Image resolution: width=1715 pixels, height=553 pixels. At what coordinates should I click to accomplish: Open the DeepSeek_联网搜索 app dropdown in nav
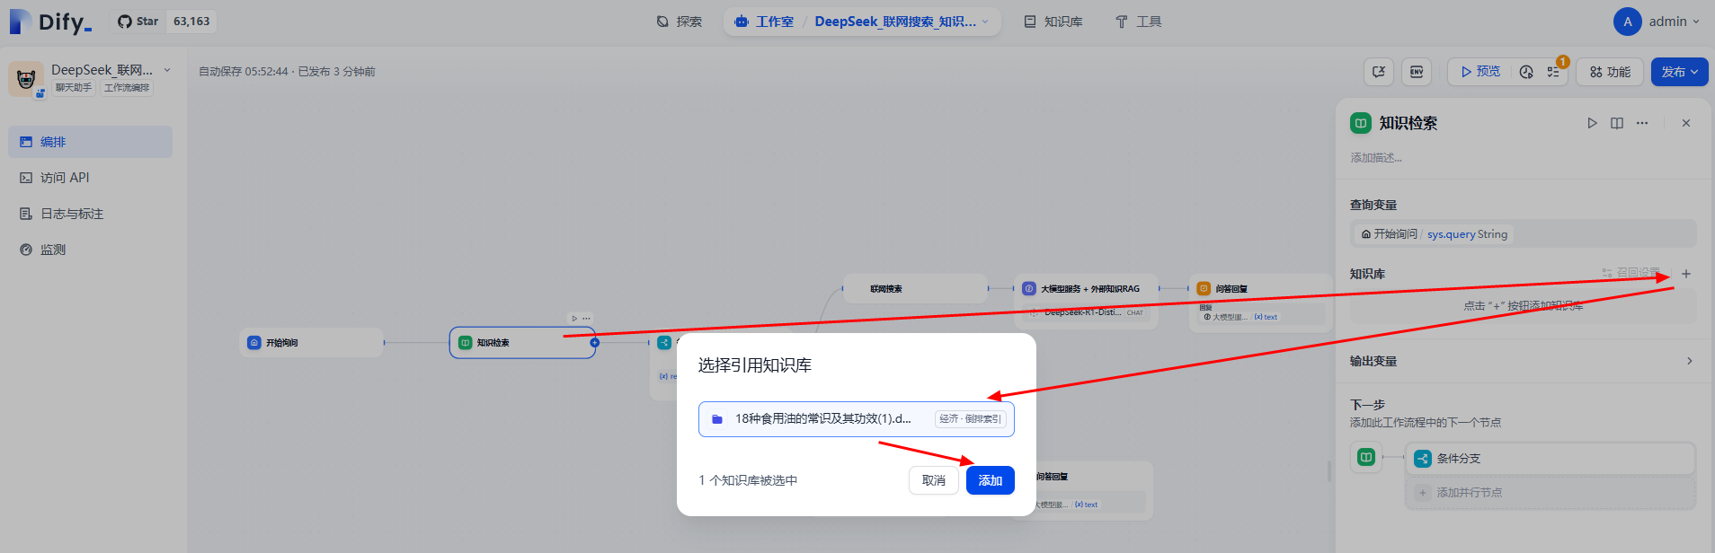pos(902,22)
